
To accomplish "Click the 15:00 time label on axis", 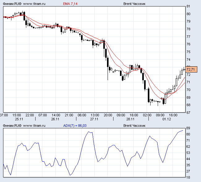I will click(17, 115).
